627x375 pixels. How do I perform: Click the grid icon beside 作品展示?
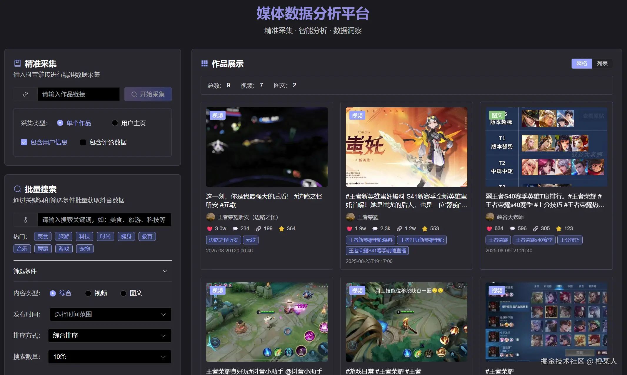coord(204,64)
